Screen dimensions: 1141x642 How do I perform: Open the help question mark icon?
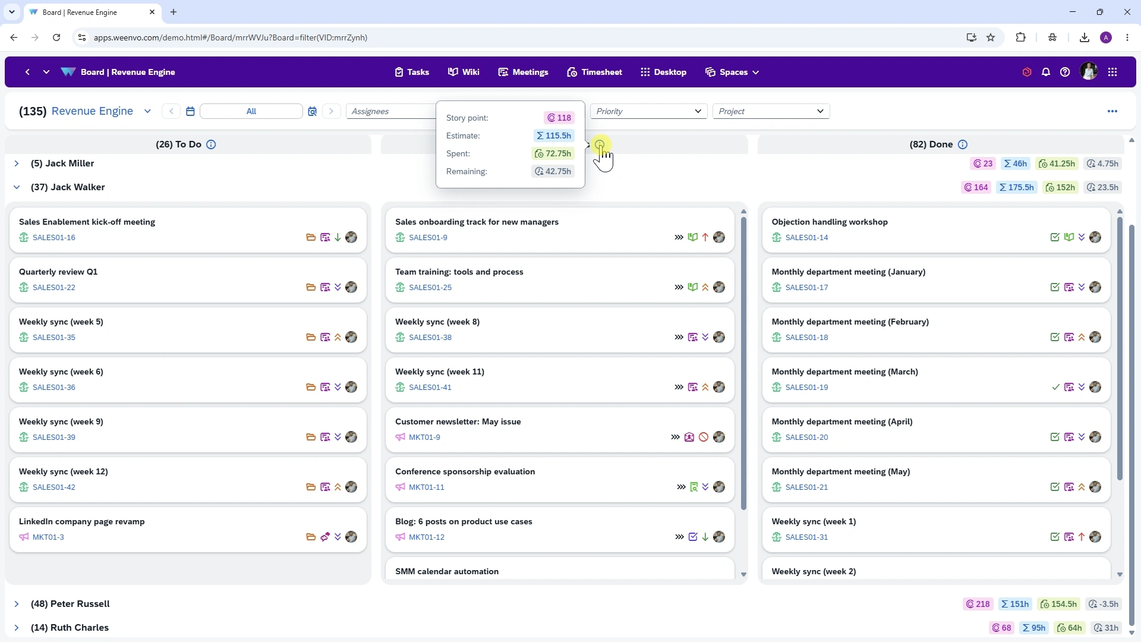point(1065,72)
